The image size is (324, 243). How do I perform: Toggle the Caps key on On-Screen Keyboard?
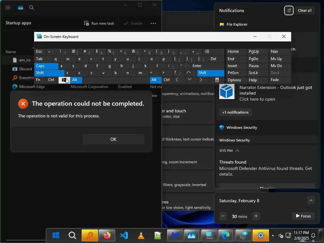pos(47,66)
